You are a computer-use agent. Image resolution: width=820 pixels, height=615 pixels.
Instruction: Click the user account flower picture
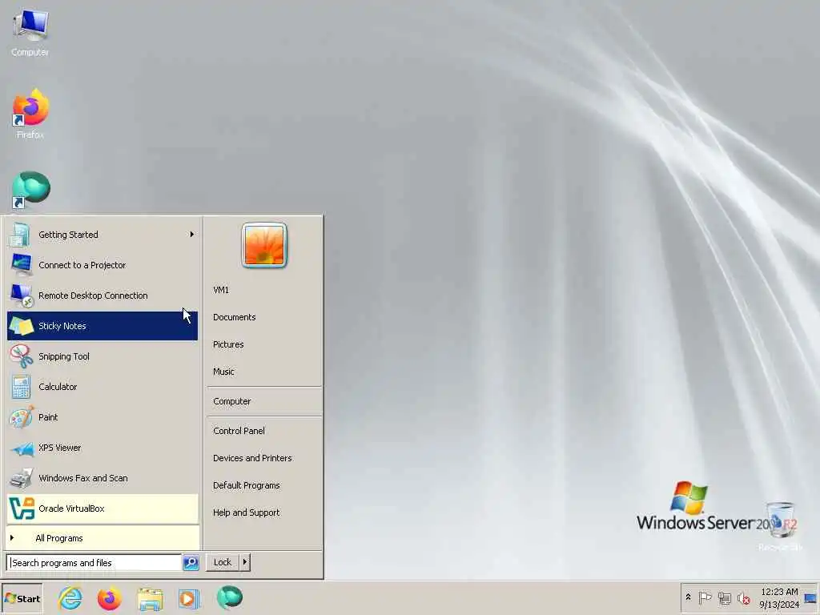264,245
